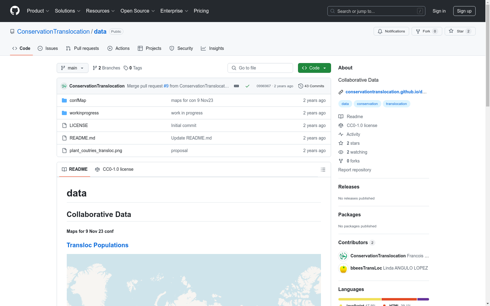This screenshot has width=490, height=306.
Task: Expand the Product menu
Action: pos(38,11)
